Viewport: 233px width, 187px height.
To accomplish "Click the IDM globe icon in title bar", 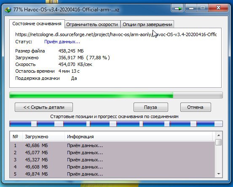I will (x=8, y=10).
